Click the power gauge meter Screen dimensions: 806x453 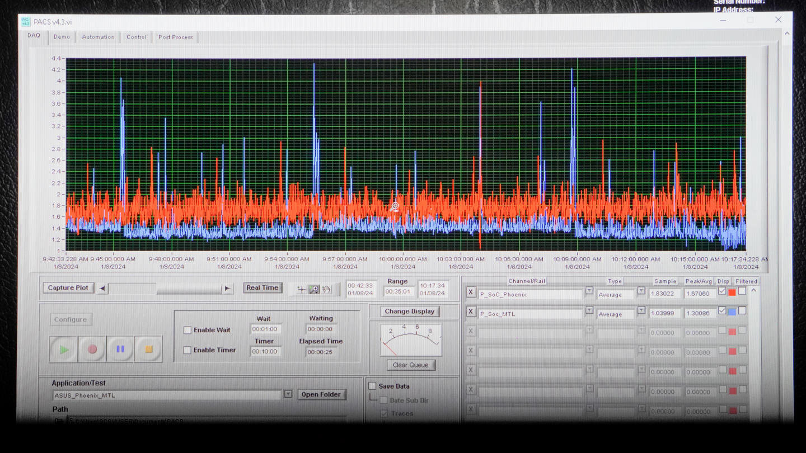point(411,340)
